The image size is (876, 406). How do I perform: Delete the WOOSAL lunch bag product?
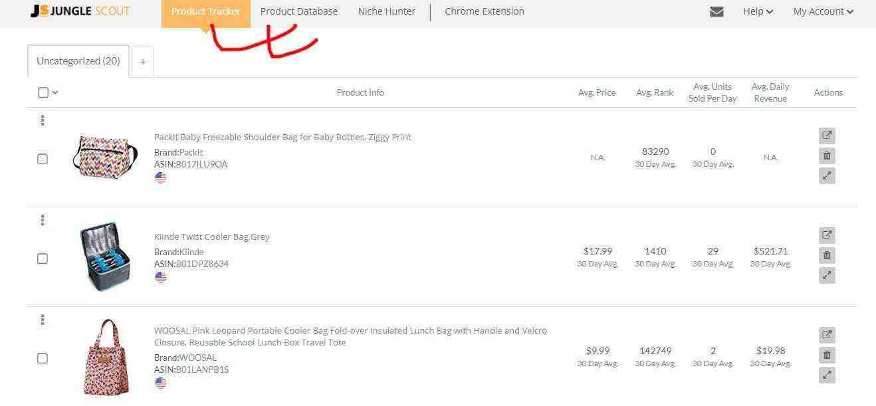[x=827, y=355]
